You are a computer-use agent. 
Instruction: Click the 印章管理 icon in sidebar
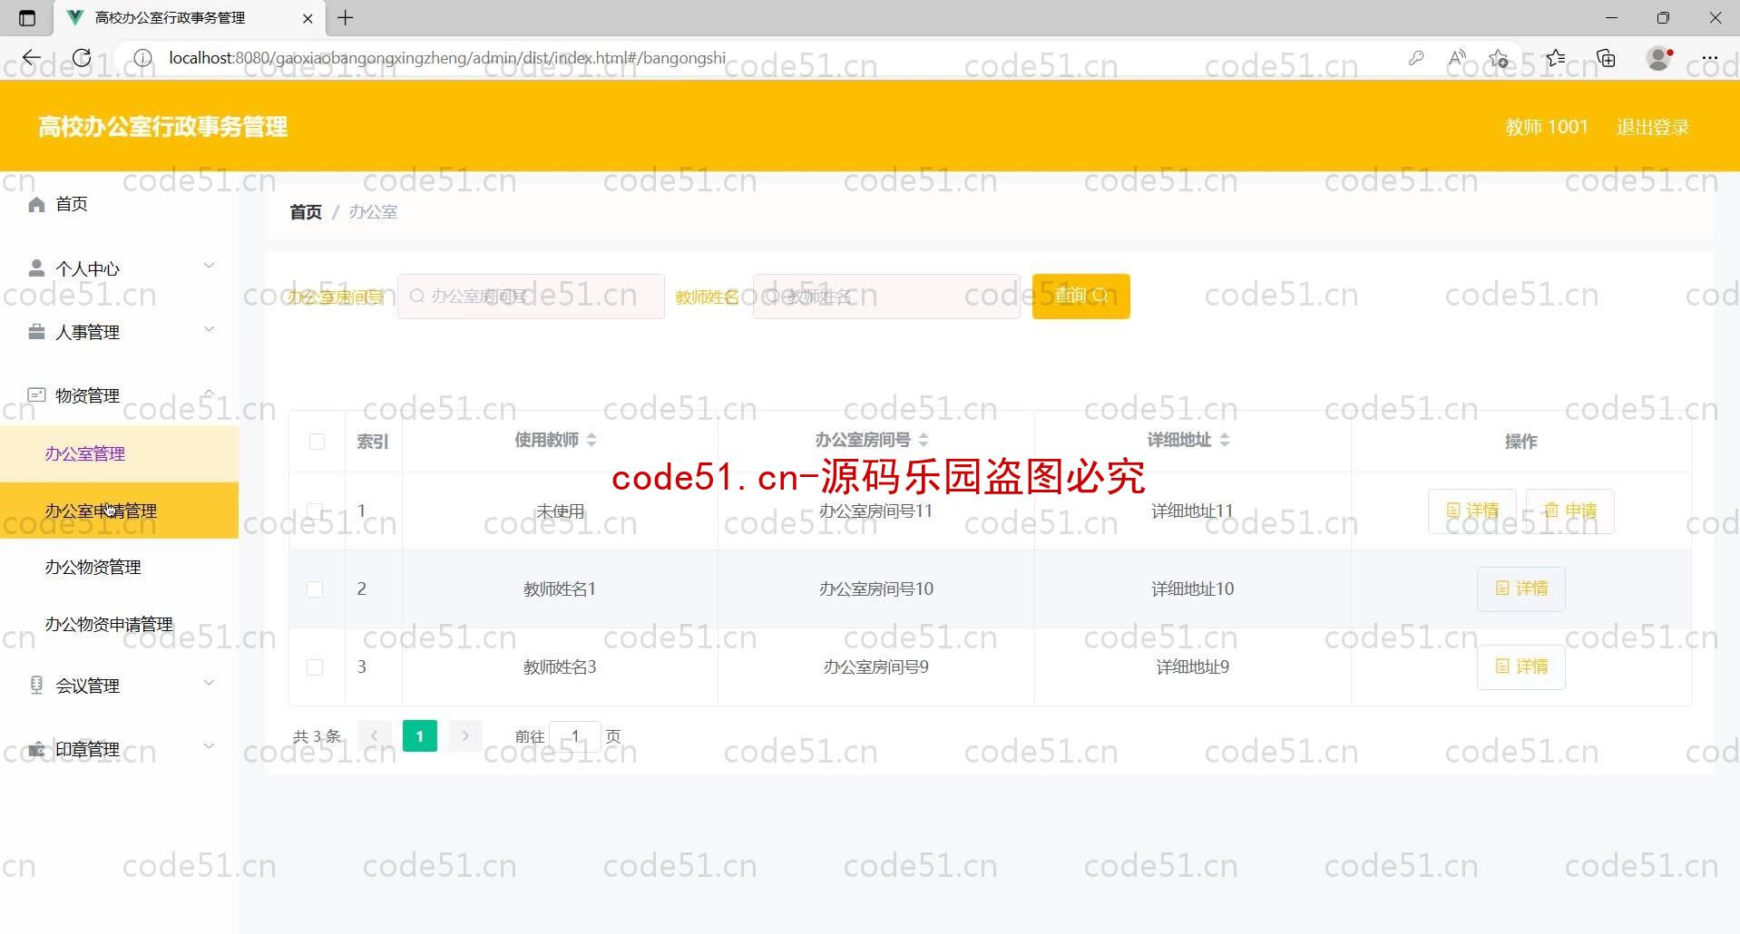[36, 749]
